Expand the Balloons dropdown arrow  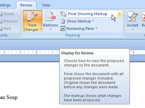50,30
